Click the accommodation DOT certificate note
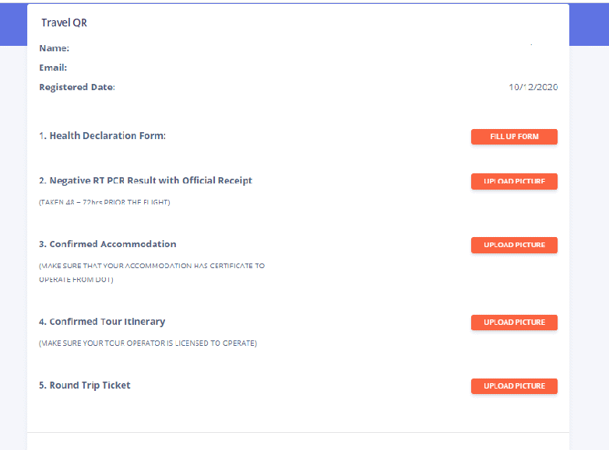The image size is (609, 450). pyautogui.click(x=152, y=272)
